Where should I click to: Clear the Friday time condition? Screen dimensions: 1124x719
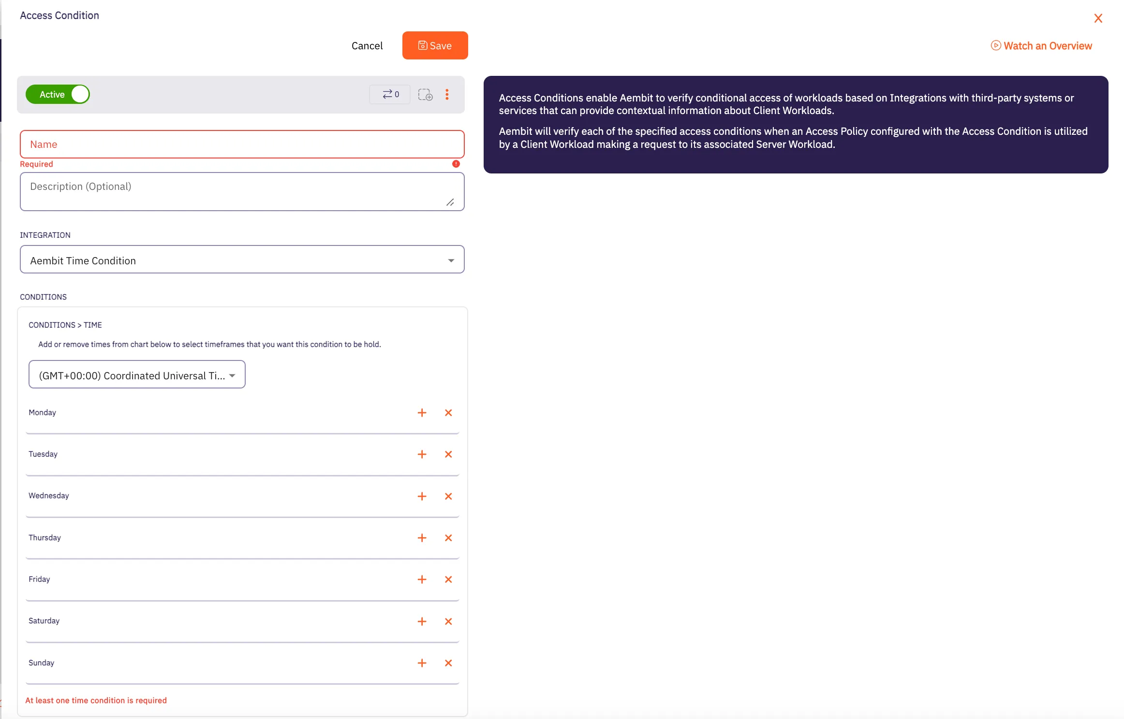pos(448,579)
